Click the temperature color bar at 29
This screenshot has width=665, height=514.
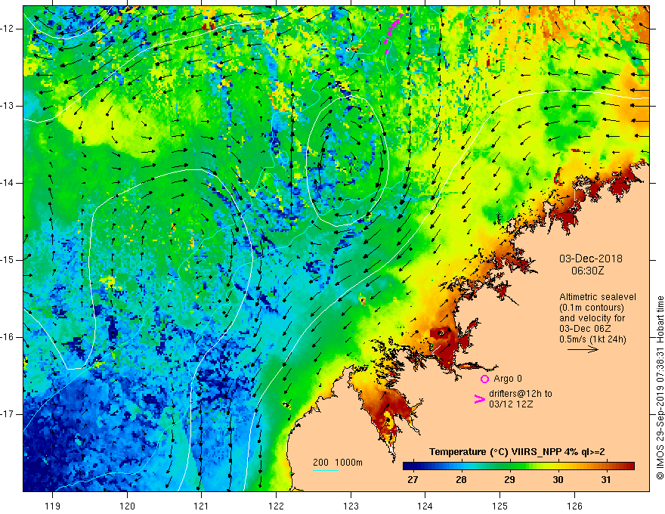[509, 466]
